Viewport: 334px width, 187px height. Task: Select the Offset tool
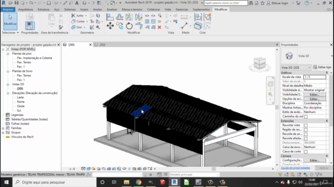pyautogui.click(x=120, y=17)
